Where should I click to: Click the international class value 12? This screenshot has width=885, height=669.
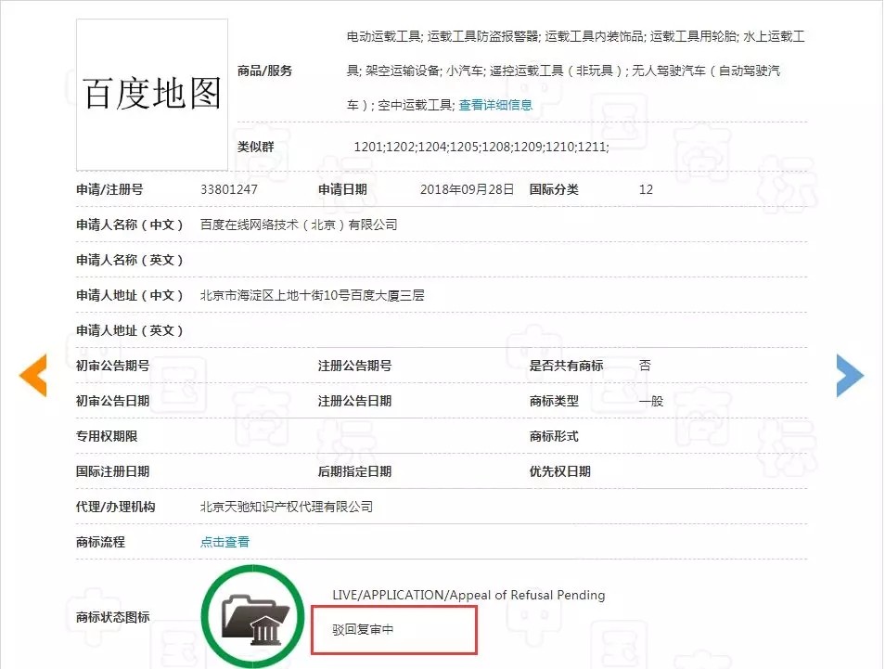coord(646,189)
